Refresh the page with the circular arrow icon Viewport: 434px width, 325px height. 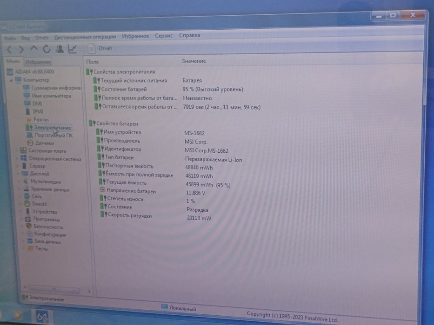click(47, 49)
